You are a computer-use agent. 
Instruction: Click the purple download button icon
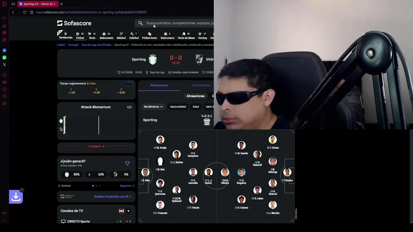pyautogui.click(x=16, y=197)
